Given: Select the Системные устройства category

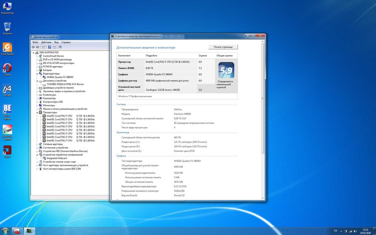Looking at the screenshot, I should click(x=55, y=148).
